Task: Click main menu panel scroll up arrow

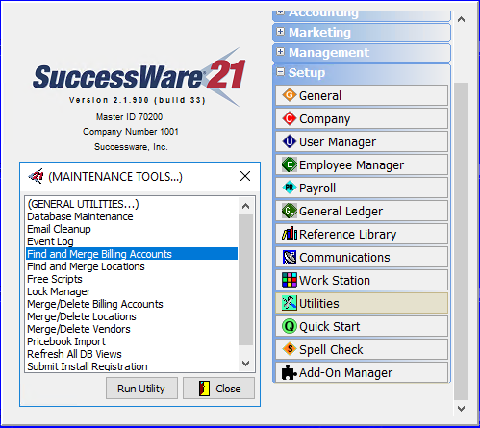Action: click(461, 19)
